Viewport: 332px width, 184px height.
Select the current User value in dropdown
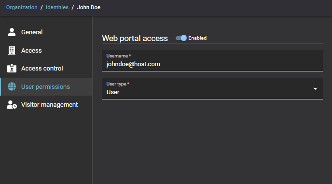113,92
